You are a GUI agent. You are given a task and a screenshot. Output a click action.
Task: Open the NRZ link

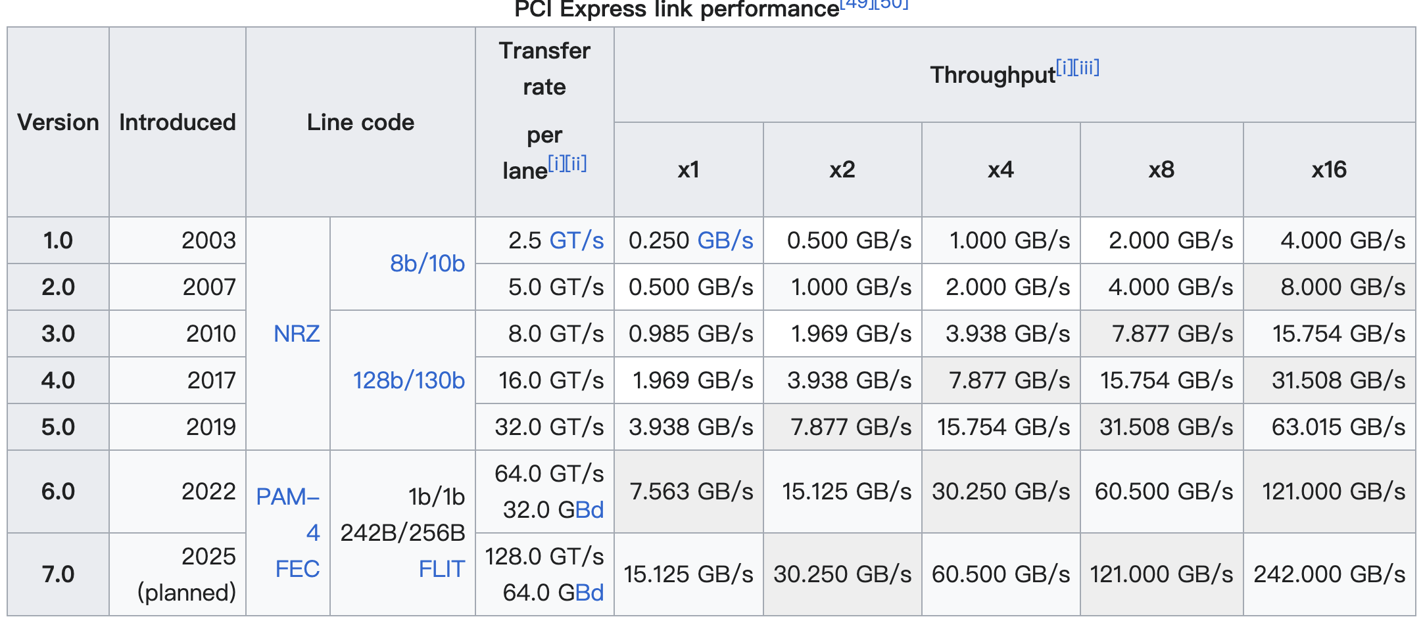tap(296, 334)
